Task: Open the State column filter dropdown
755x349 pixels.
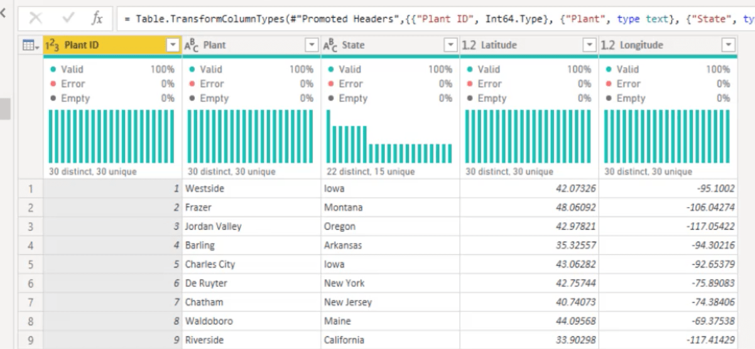Action: 450,45
